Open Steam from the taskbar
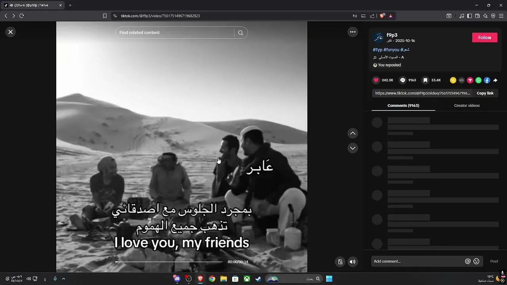Screen dimensions: 507x285 coord(258,279)
